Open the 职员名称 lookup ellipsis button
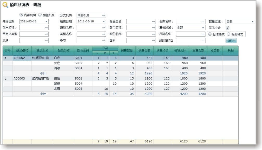Viewport: 262px width, 150px height. (104, 27)
